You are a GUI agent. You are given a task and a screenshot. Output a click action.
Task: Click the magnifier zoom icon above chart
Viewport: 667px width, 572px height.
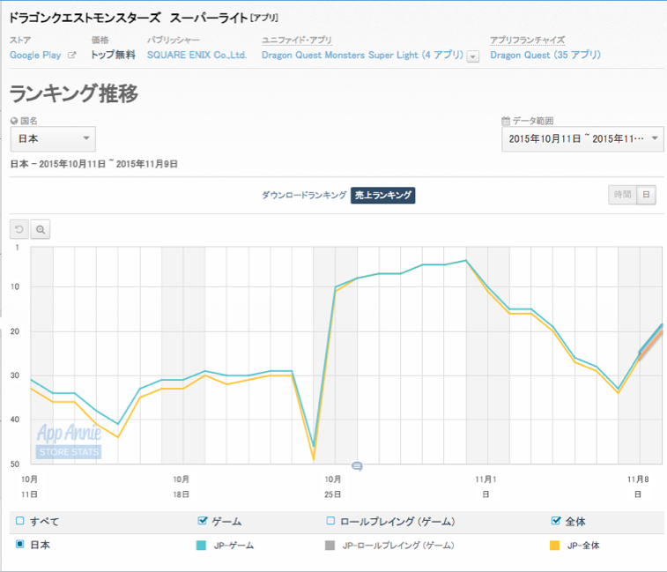pos(41,229)
